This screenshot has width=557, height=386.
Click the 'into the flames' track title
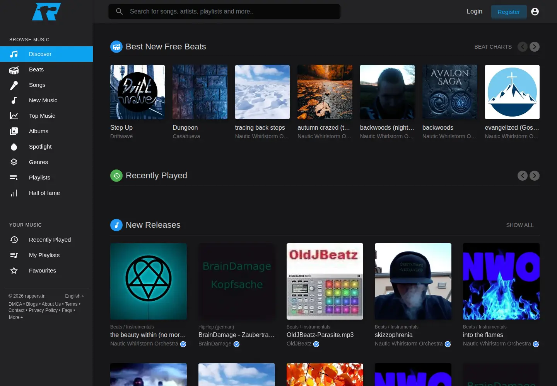(x=483, y=335)
